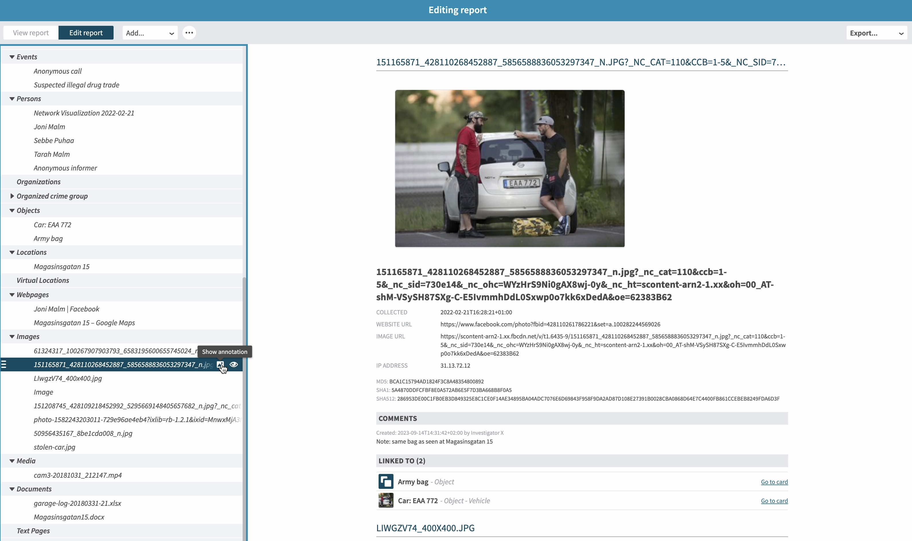The height and width of the screenshot is (541, 912).
Task: Select Anonymous informer person
Action: click(65, 168)
